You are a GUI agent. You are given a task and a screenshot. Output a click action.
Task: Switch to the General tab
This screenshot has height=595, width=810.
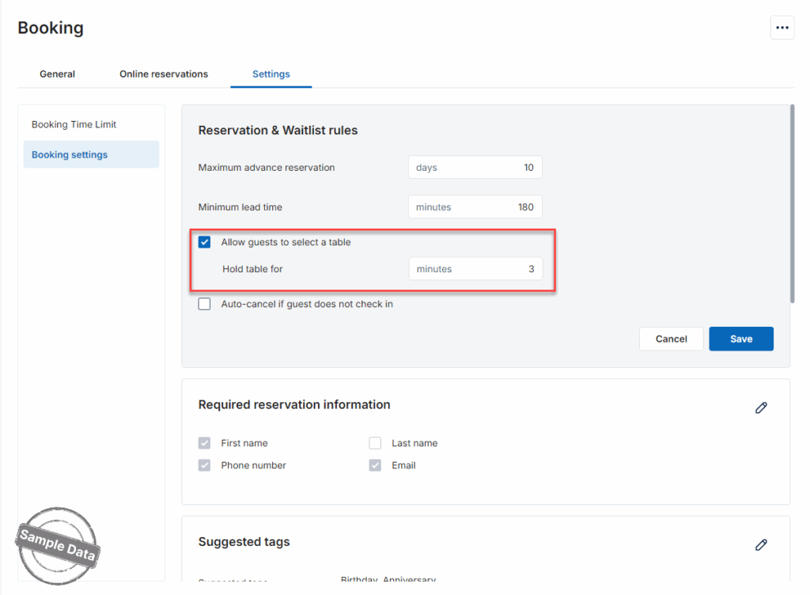(57, 74)
